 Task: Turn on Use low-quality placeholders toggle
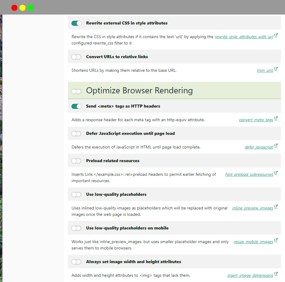pyautogui.click(x=76, y=195)
